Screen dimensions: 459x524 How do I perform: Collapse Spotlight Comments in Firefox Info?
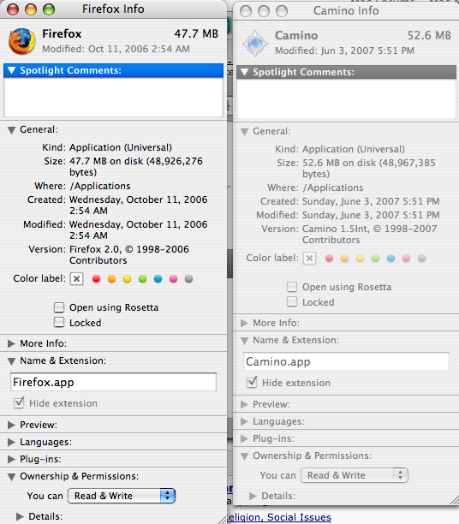(12, 70)
